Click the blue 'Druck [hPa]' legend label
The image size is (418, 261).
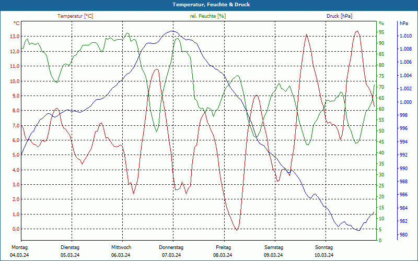click(339, 16)
